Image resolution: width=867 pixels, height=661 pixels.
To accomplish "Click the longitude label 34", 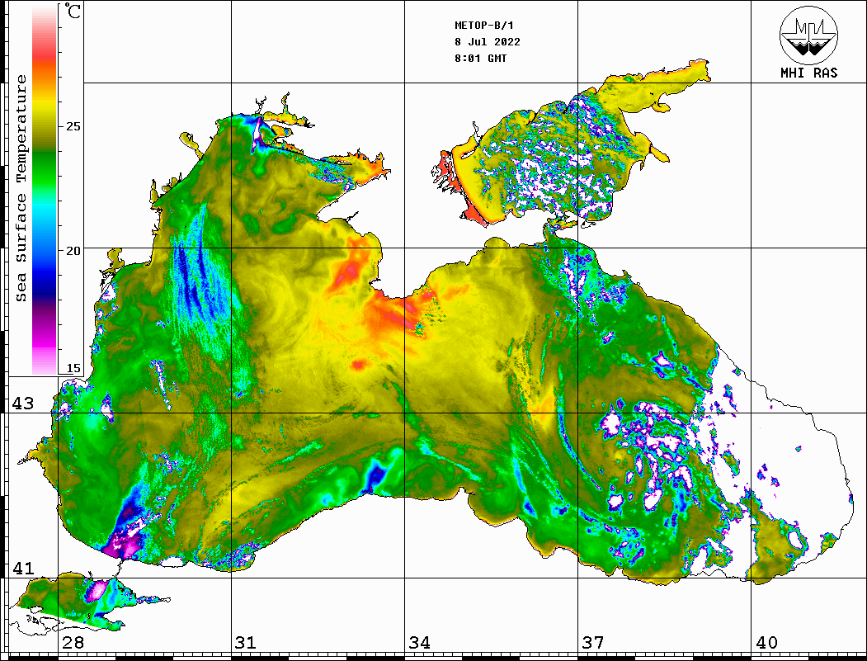I will coord(419,643).
